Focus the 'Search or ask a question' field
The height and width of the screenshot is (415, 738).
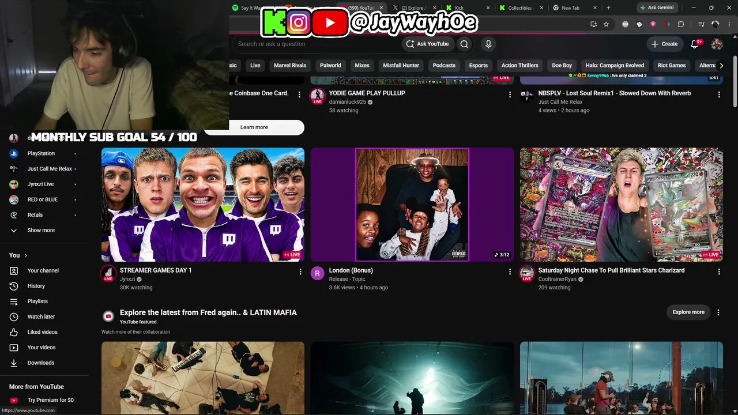point(317,44)
